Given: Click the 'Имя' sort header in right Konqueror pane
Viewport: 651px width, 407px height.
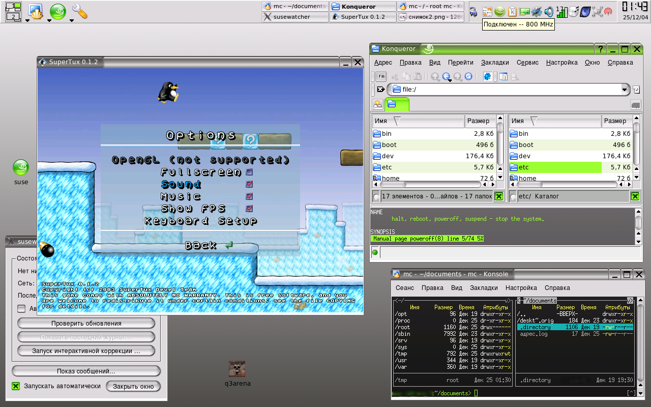Looking at the screenshot, I should (x=555, y=121).
